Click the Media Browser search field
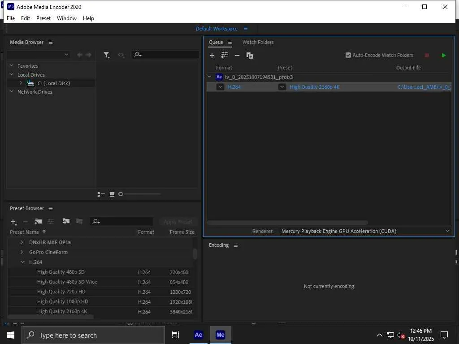Screen dimensions: 459x344 click(165, 55)
